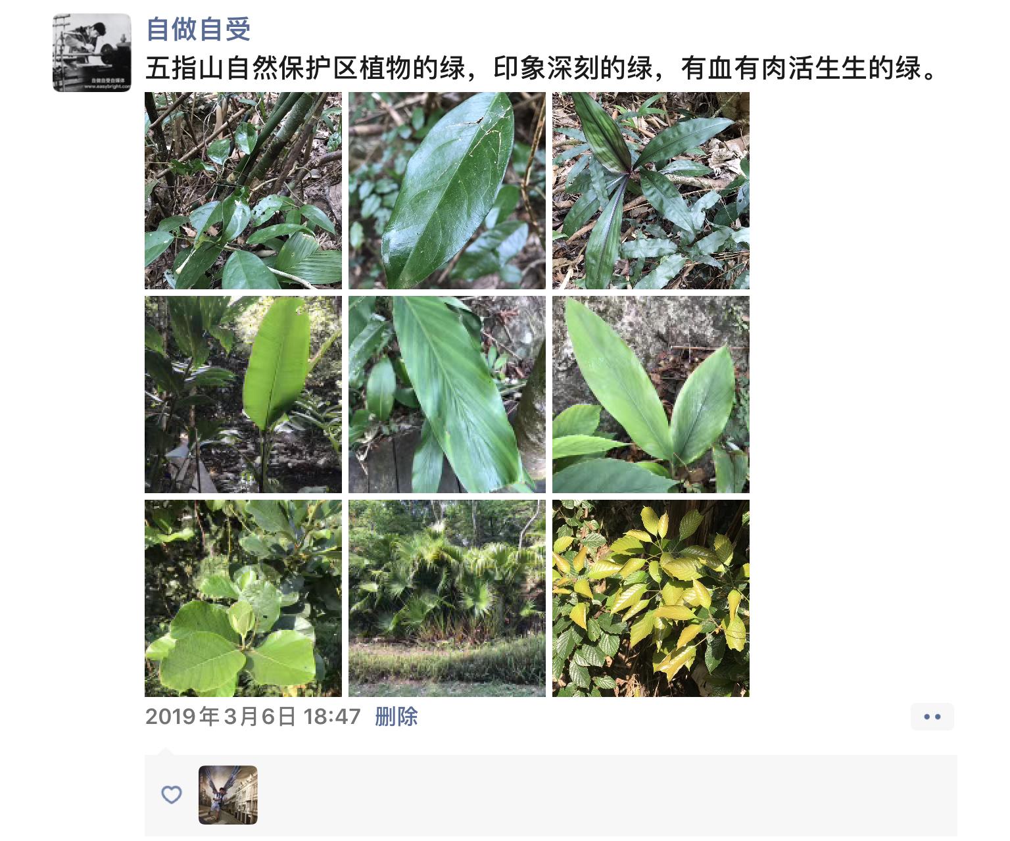Click the 删除 delete link
Viewport: 1010px width, 841px height.
[397, 717]
